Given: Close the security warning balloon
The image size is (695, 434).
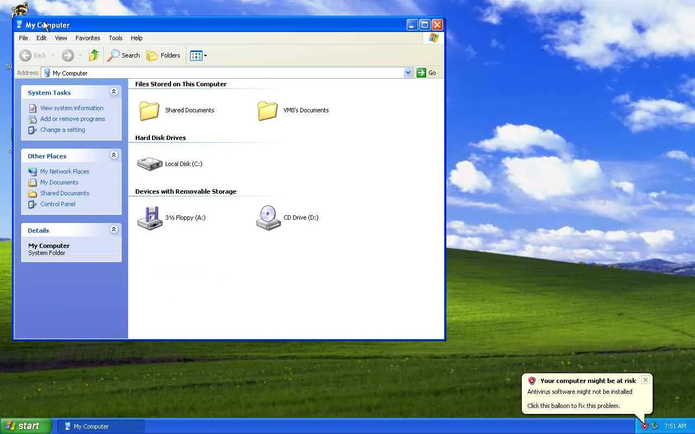Looking at the screenshot, I should click(x=645, y=380).
